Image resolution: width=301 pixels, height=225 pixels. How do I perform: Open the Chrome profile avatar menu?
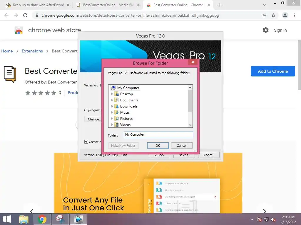tap(285, 15)
